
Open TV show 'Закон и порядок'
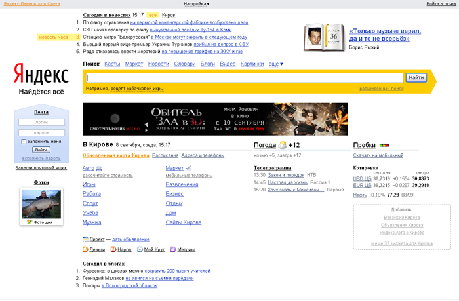(286, 175)
